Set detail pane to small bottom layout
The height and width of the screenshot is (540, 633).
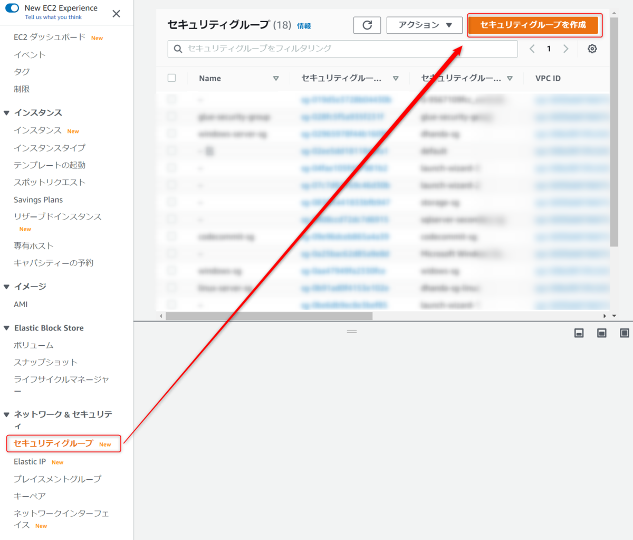click(579, 333)
